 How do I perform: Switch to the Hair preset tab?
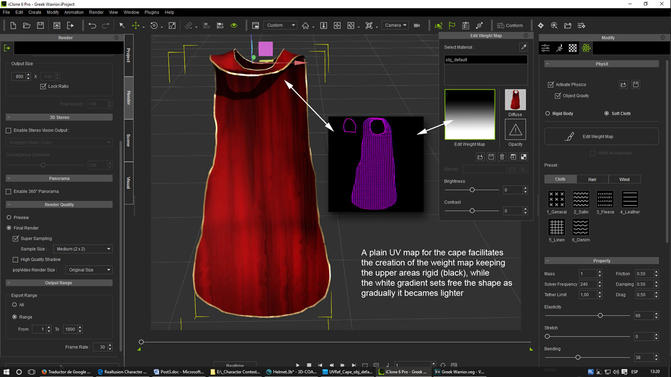tap(592, 179)
